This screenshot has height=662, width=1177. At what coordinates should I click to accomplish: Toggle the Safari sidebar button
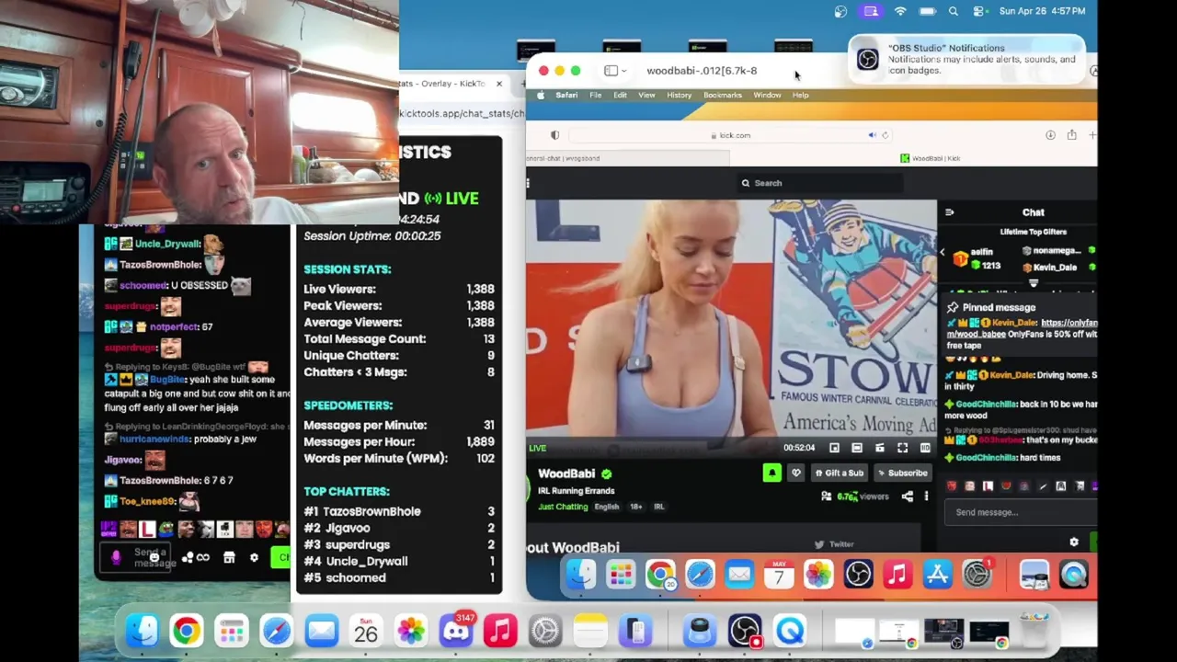[x=611, y=71]
